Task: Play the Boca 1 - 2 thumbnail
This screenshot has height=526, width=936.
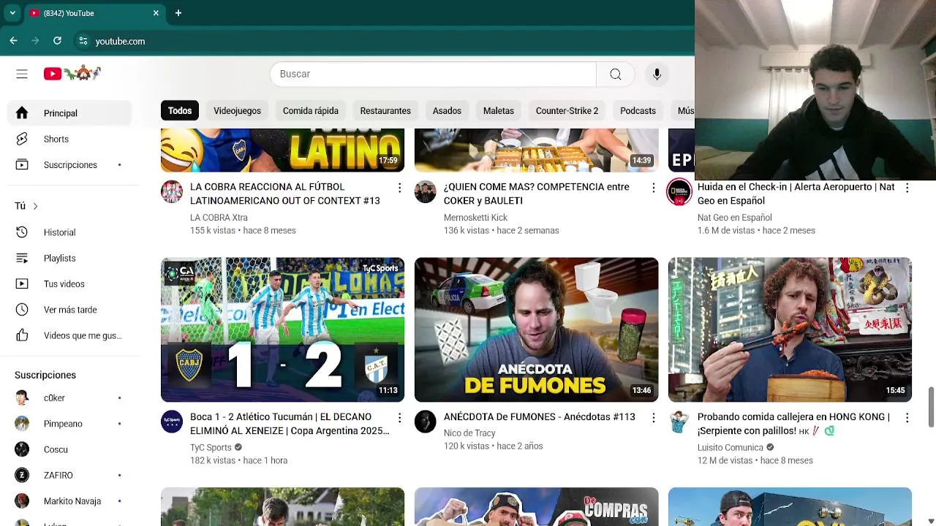Action: (x=282, y=329)
